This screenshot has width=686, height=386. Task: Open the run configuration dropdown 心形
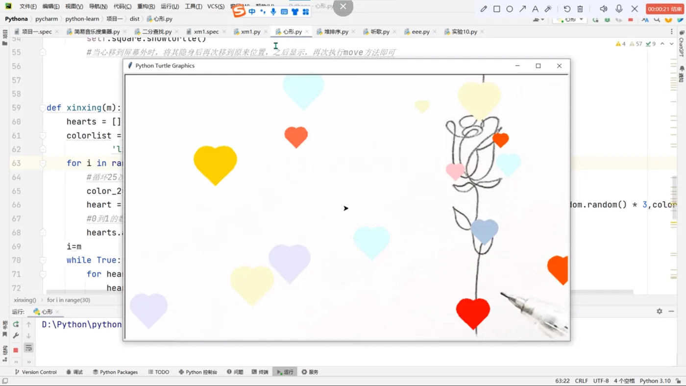pyautogui.click(x=570, y=20)
